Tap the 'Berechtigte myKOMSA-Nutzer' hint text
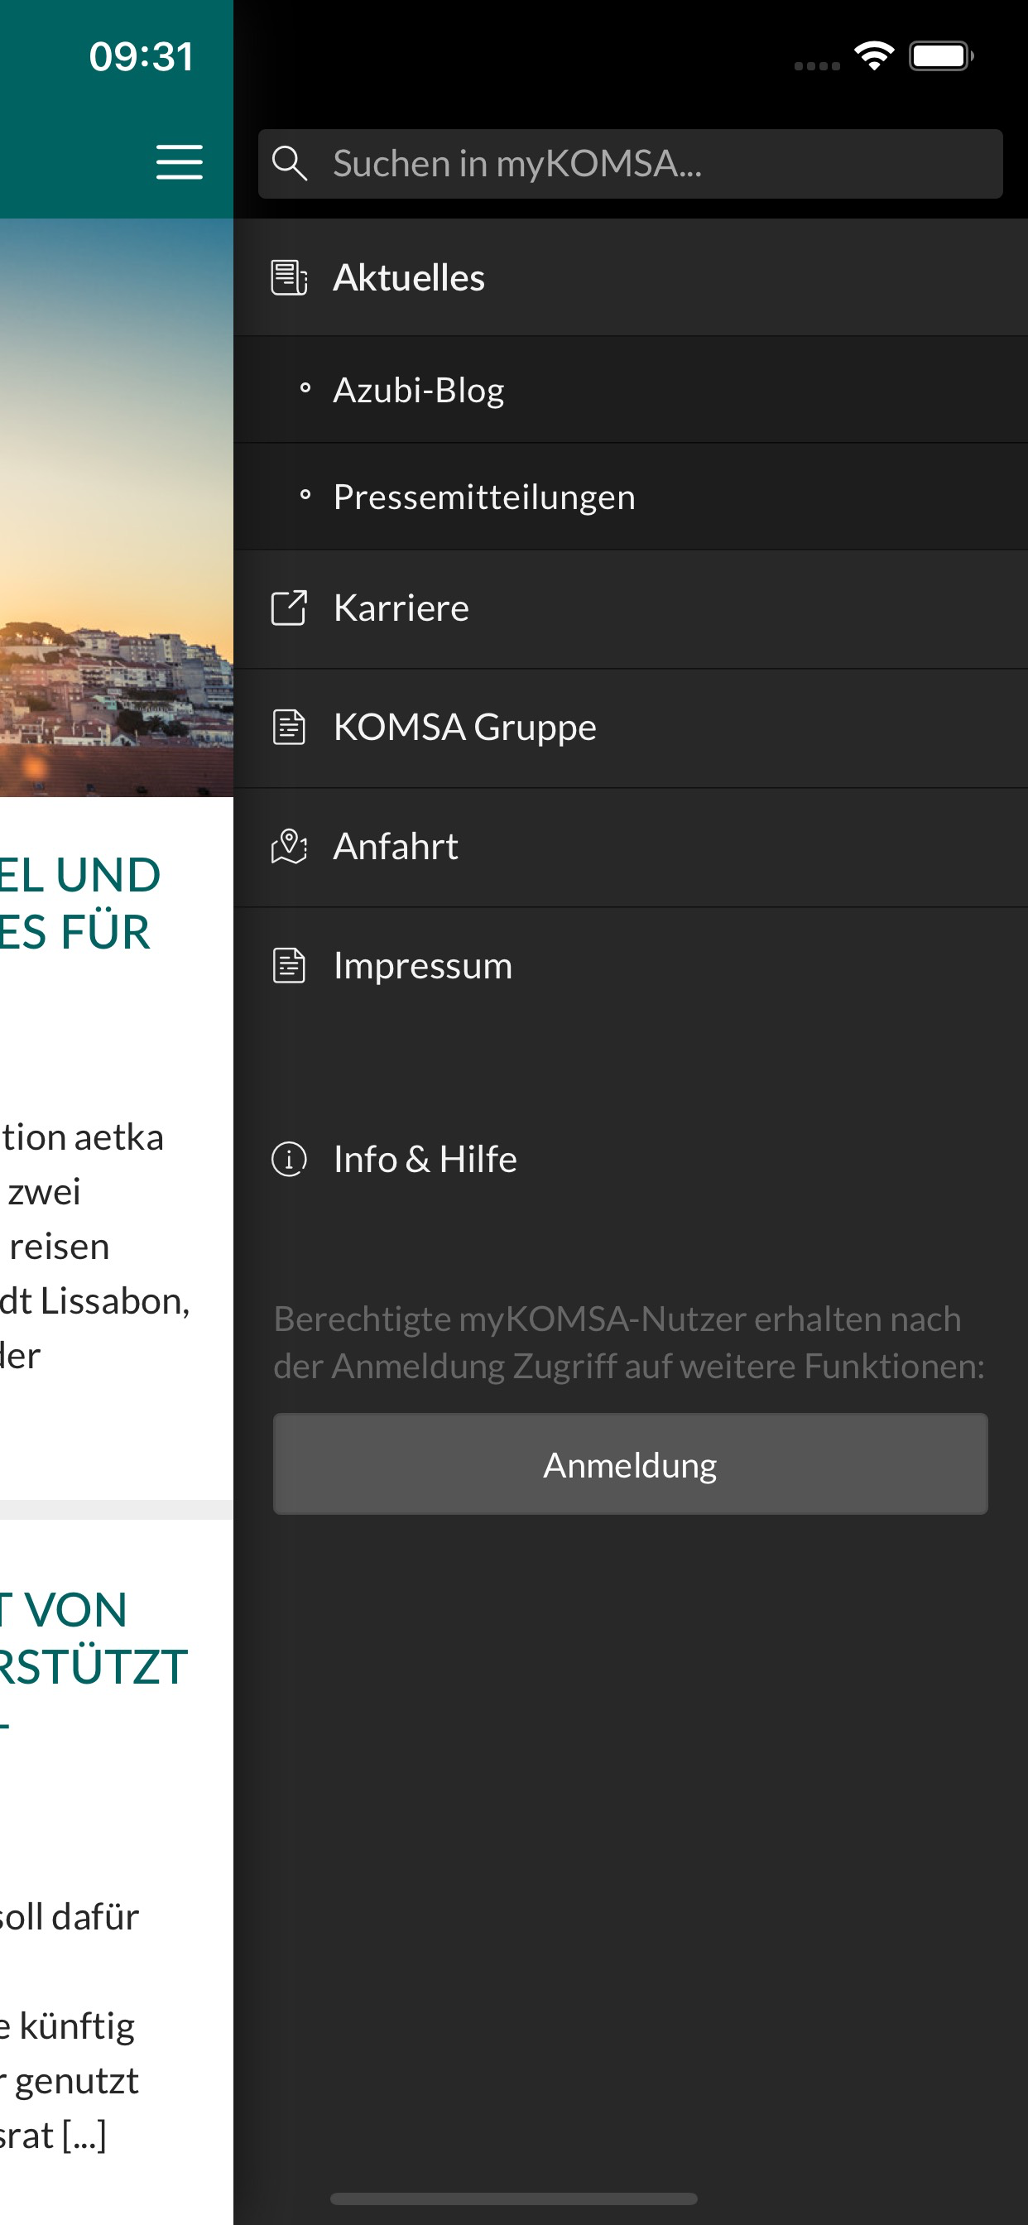Image resolution: width=1028 pixels, height=2225 pixels. click(630, 1343)
